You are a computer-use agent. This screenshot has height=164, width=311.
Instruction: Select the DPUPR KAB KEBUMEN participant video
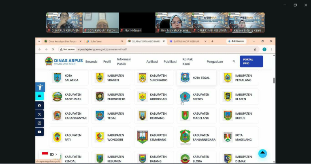pos(210,23)
